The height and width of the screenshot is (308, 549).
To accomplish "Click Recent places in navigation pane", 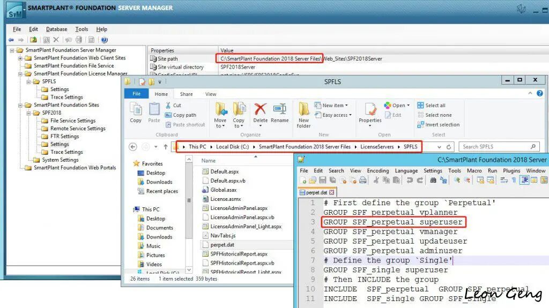I will (162, 191).
